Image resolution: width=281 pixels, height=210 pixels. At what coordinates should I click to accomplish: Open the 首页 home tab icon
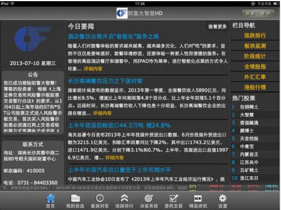coord(51,198)
